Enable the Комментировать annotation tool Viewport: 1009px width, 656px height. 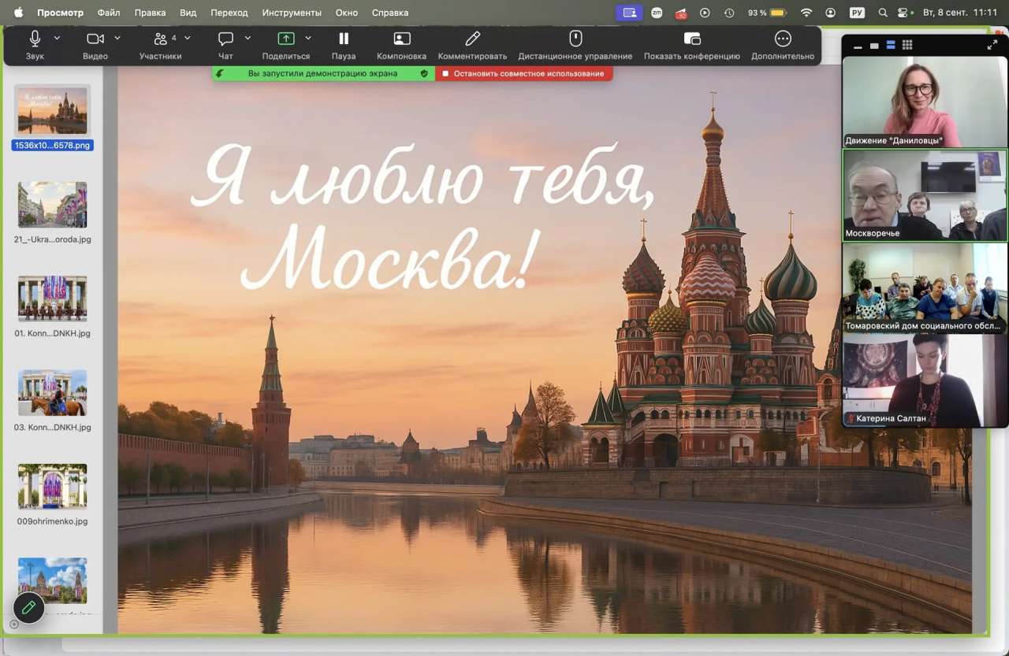click(x=472, y=39)
